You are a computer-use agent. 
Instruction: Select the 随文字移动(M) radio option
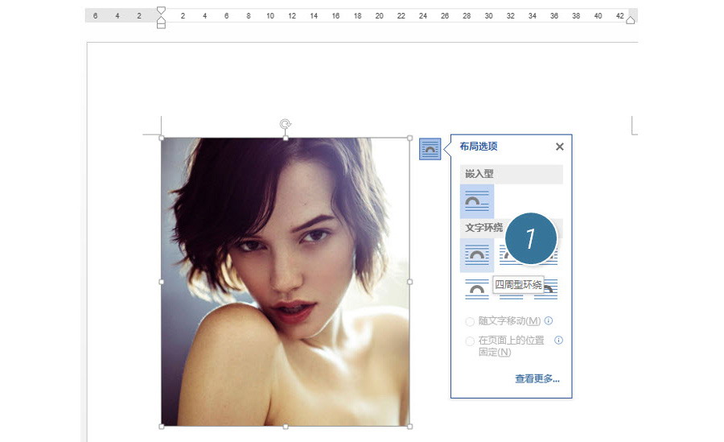pos(470,321)
